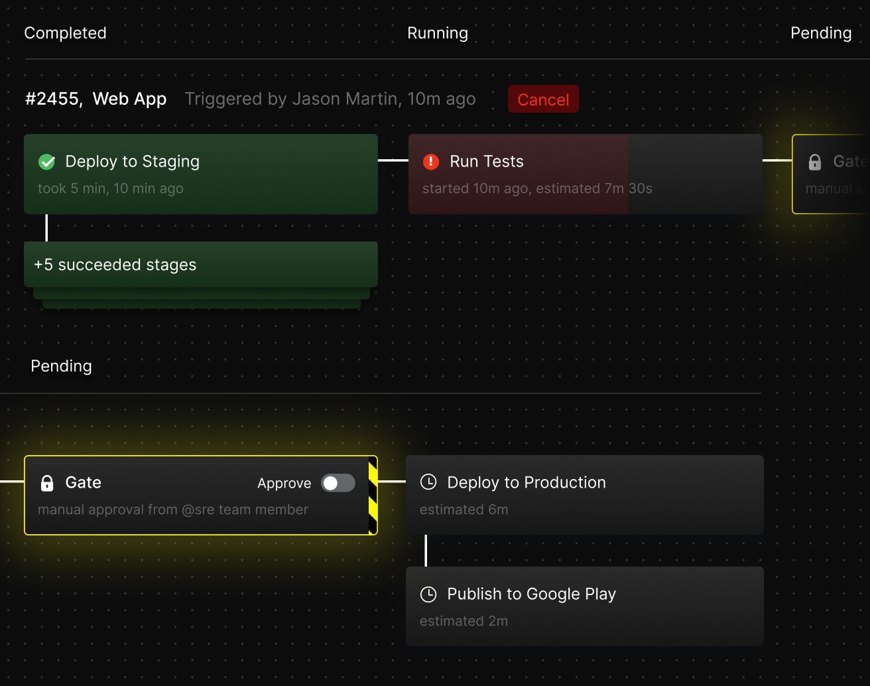Screen dimensions: 870x686
Task: Click the clock icon on Deploy to Production
Action: [x=428, y=482]
